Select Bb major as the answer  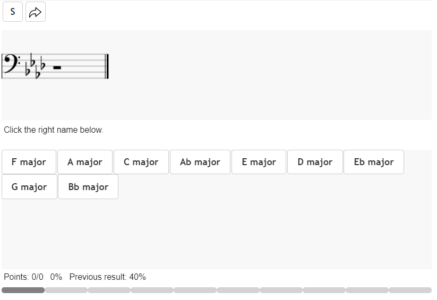pyautogui.click(x=88, y=187)
